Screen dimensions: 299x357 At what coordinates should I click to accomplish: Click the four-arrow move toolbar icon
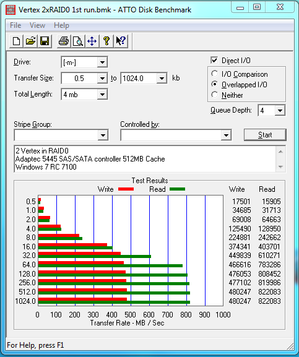(x=92, y=41)
